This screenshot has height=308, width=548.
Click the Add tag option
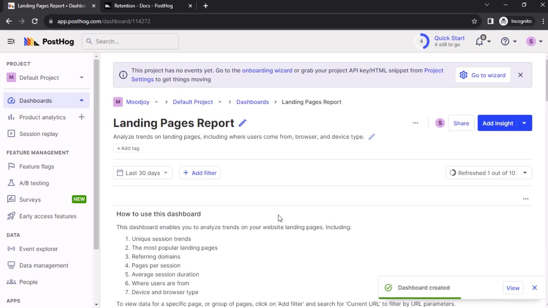coord(128,148)
